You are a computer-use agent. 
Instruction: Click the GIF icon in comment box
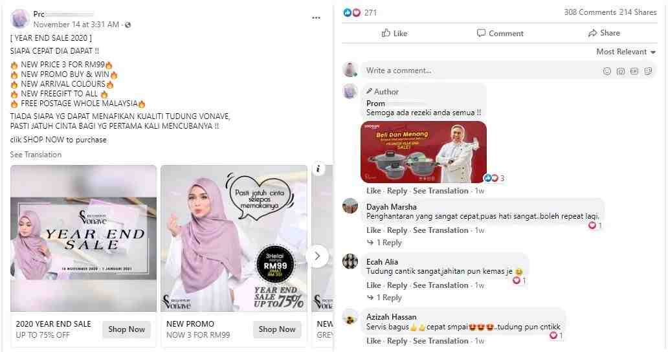click(x=634, y=71)
